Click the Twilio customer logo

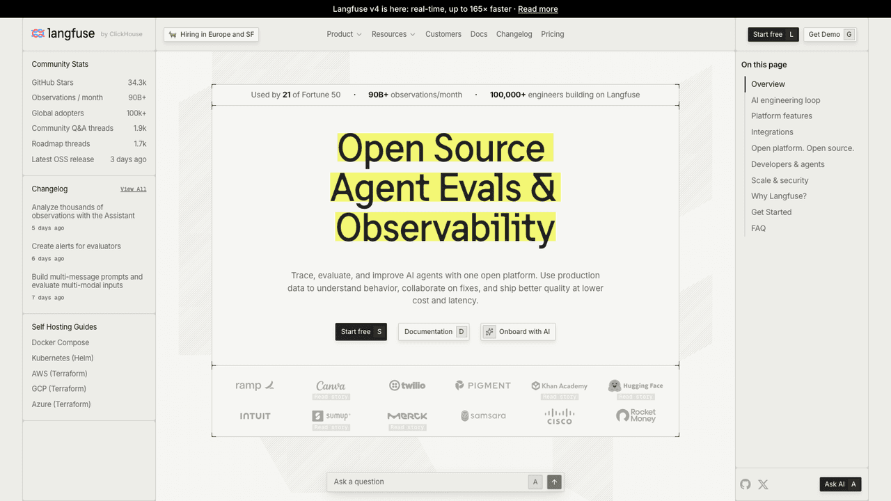(407, 385)
